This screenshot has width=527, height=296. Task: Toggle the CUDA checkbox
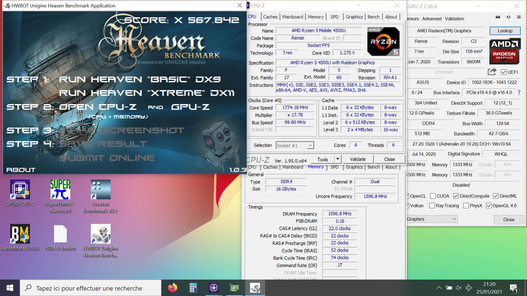[433, 196]
